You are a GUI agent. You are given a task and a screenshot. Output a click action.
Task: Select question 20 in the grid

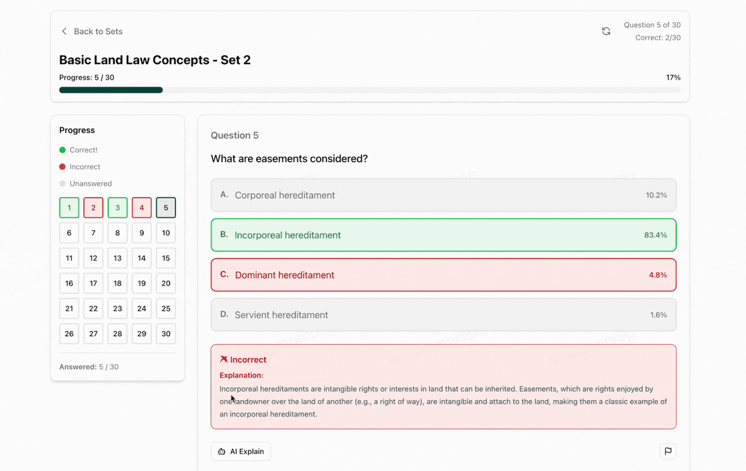click(166, 283)
